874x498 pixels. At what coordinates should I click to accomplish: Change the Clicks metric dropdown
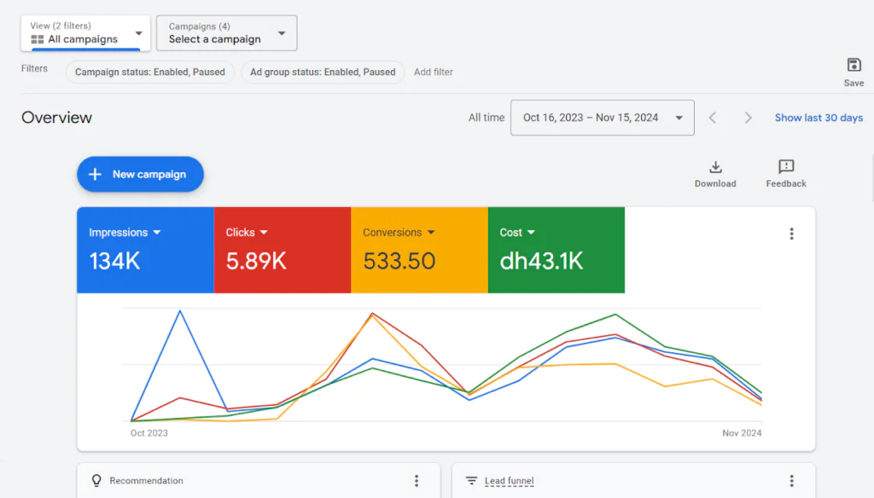tap(264, 233)
